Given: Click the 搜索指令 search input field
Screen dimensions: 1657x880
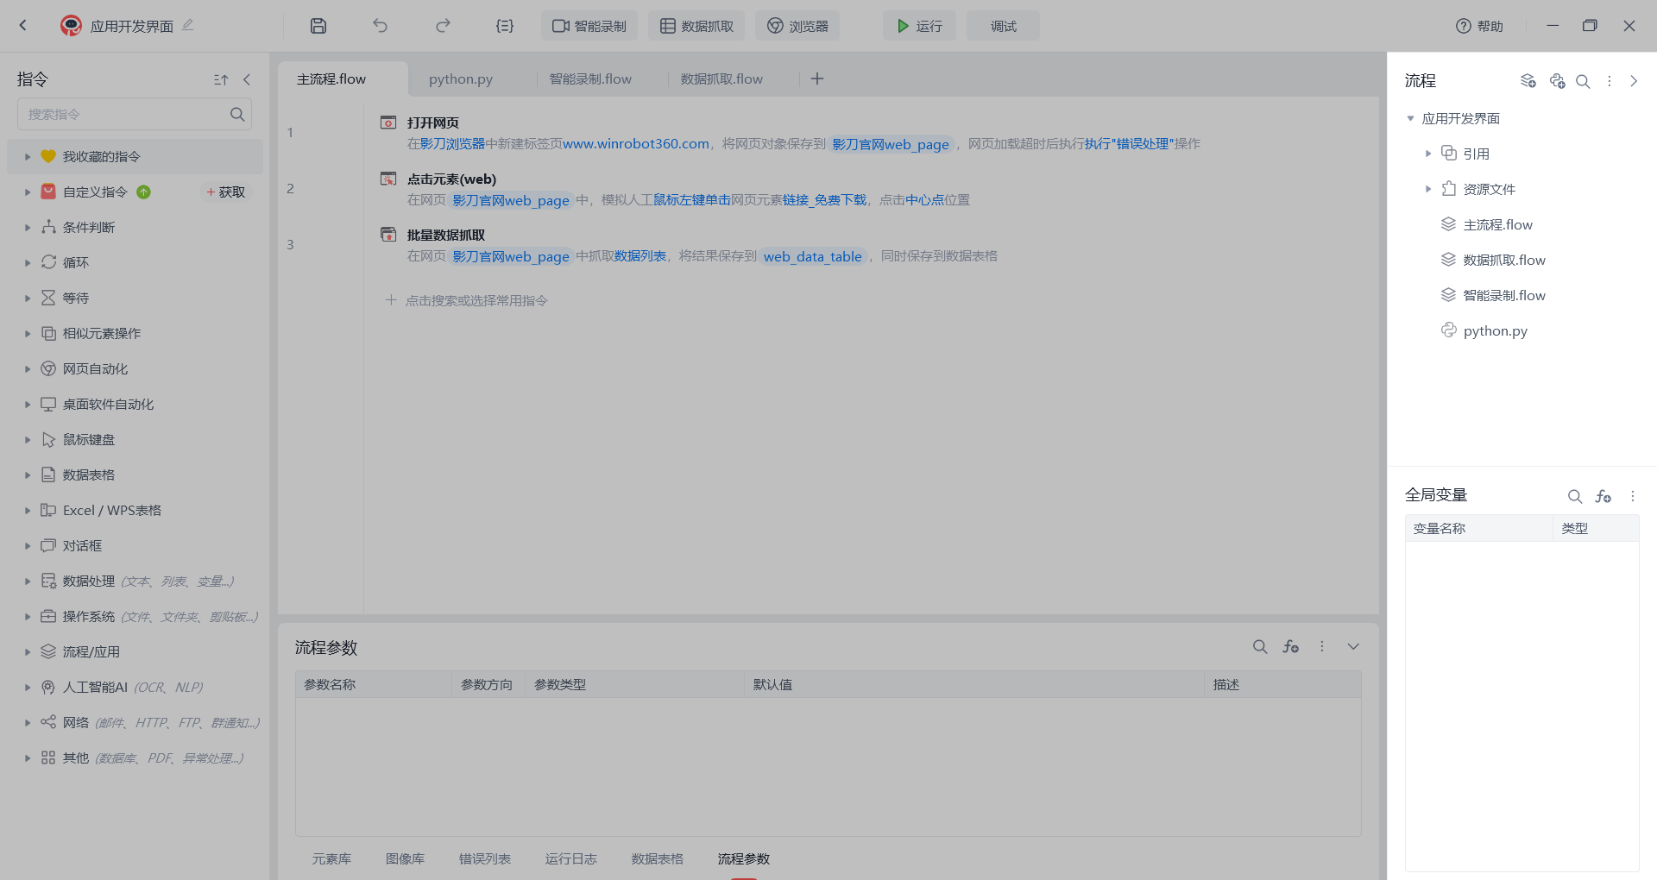Looking at the screenshot, I should point(125,114).
